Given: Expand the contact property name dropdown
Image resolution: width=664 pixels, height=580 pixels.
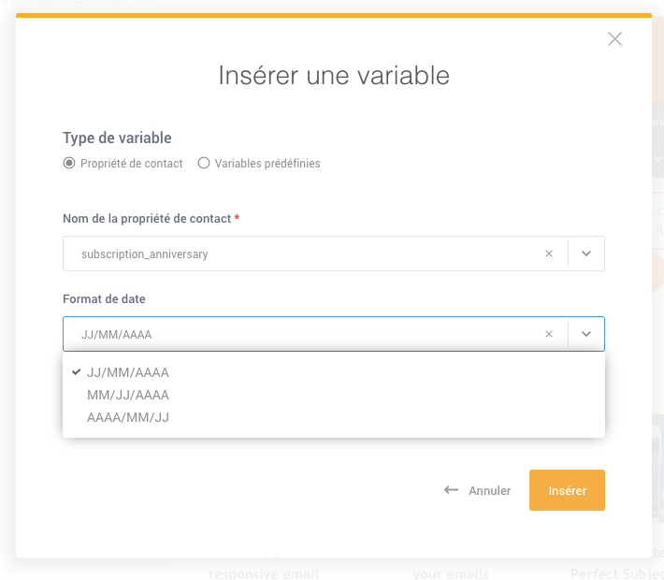Looking at the screenshot, I should tap(586, 254).
